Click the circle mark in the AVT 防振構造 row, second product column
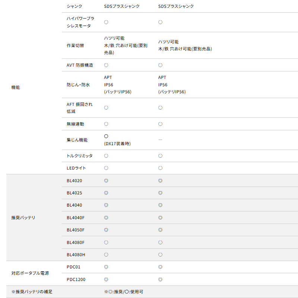Screen dimensions: 298x298 click(x=160, y=65)
